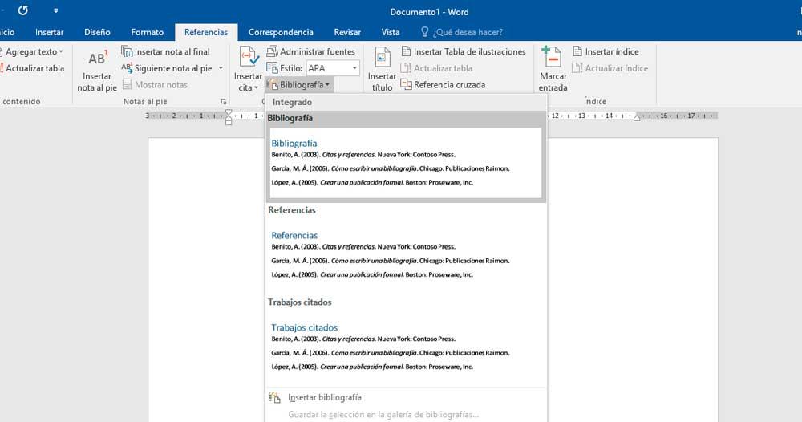This screenshot has height=422, width=802.
Task: Open the Correspondencia tab
Action: [281, 32]
